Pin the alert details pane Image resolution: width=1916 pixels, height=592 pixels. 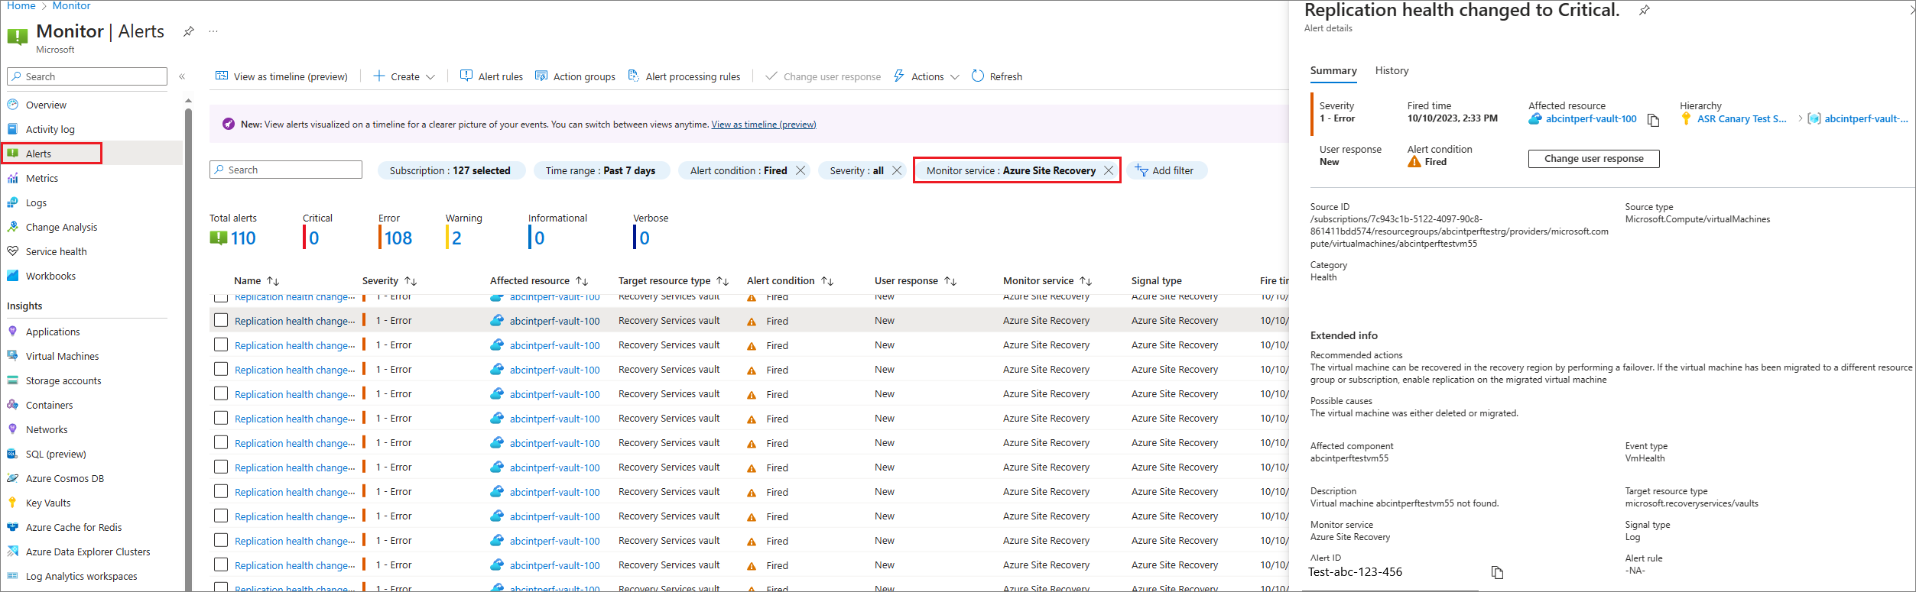click(x=1645, y=10)
